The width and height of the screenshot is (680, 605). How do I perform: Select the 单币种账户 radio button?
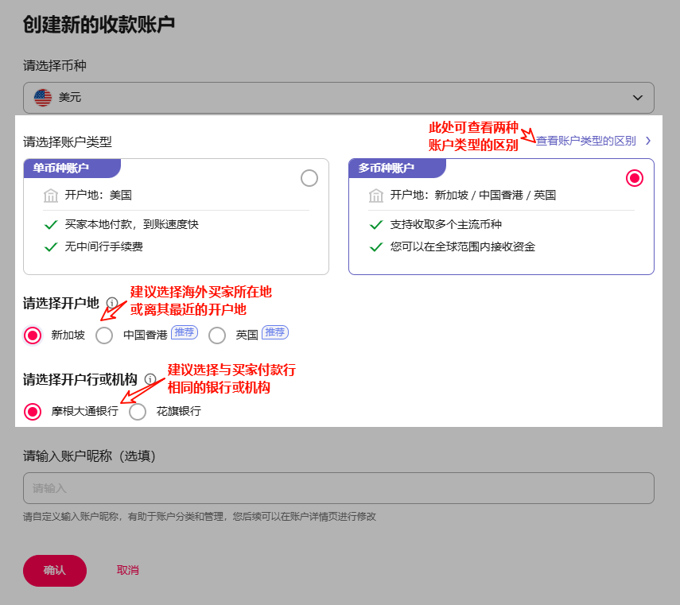click(x=309, y=178)
